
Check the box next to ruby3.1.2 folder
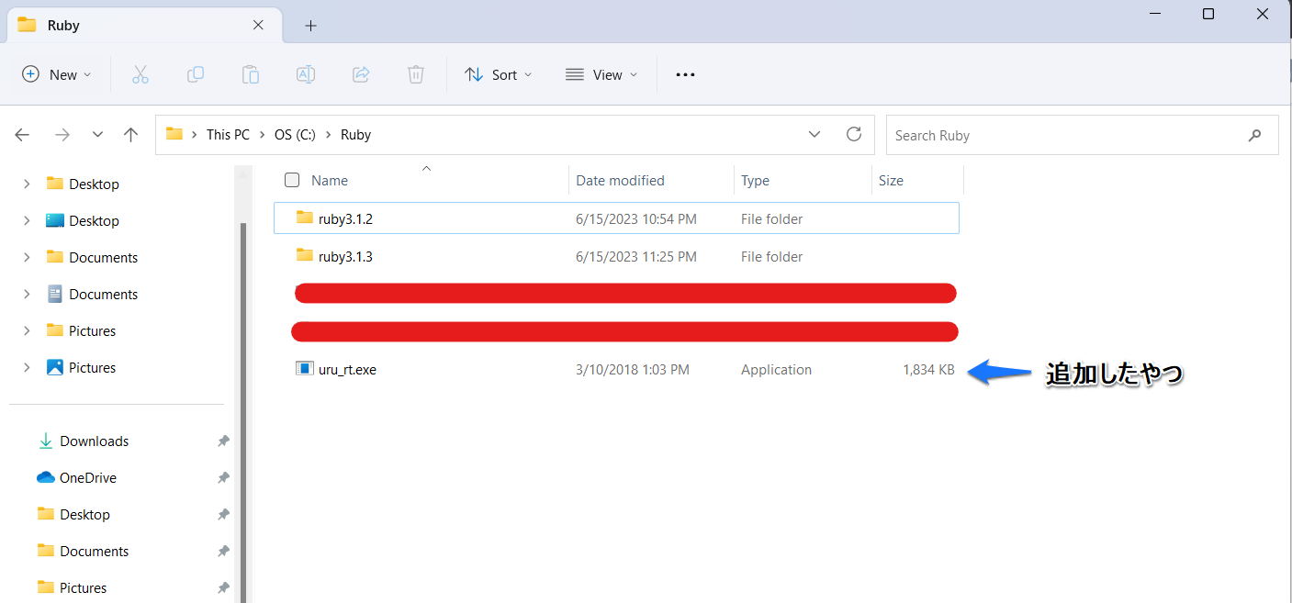tap(292, 218)
